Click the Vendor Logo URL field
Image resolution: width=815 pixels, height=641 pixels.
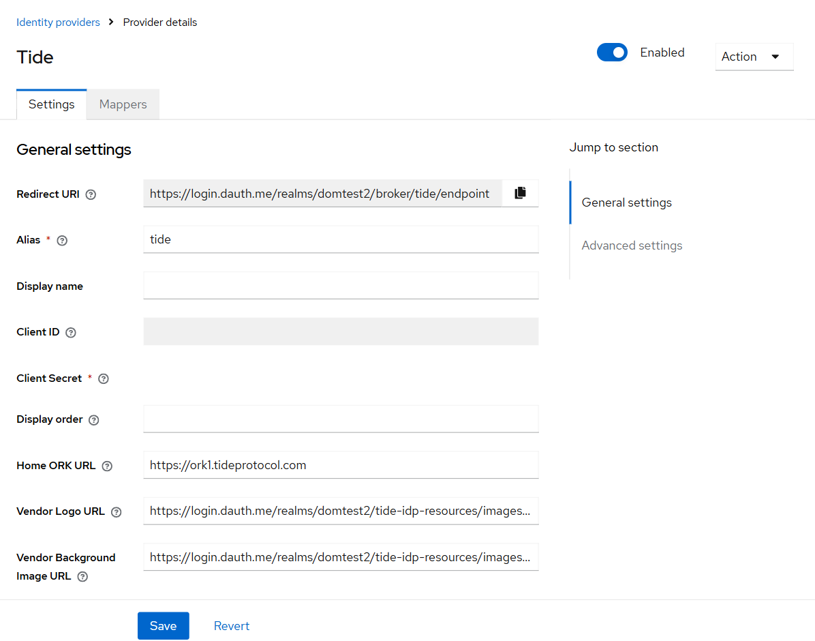click(x=341, y=511)
